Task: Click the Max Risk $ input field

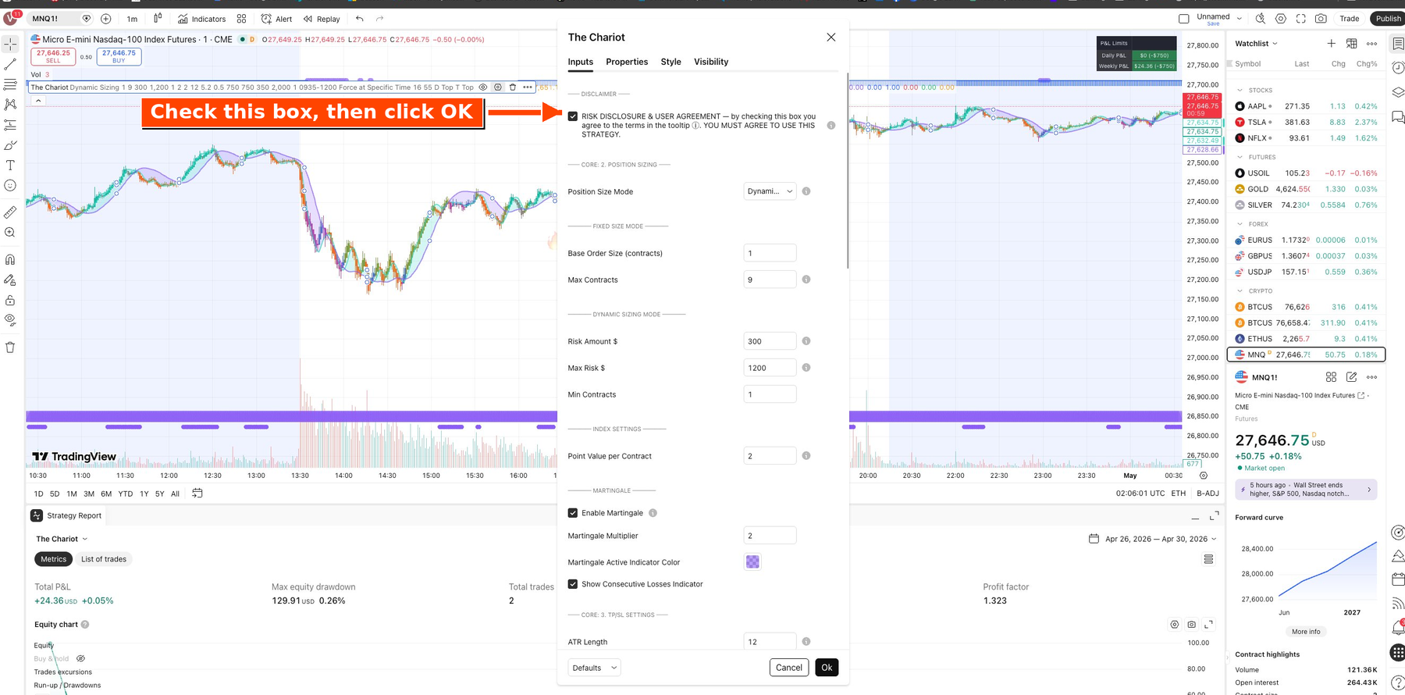Action: point(770,368)
